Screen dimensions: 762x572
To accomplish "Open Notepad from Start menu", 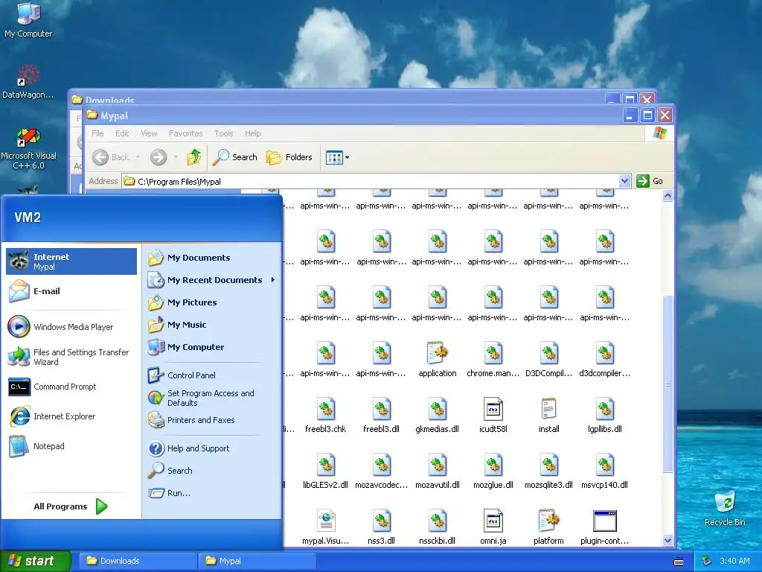I will (x=71, y=446).
